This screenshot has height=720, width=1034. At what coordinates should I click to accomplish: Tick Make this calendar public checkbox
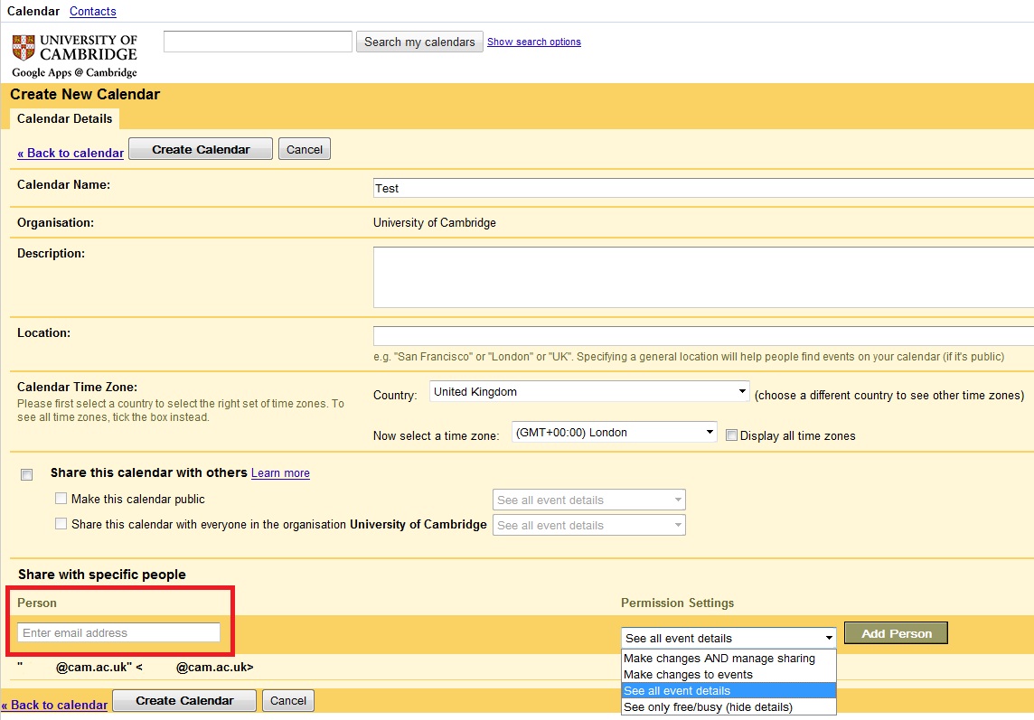[61, 499]
